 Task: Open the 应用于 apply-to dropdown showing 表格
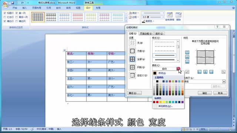tap(224, 82)
